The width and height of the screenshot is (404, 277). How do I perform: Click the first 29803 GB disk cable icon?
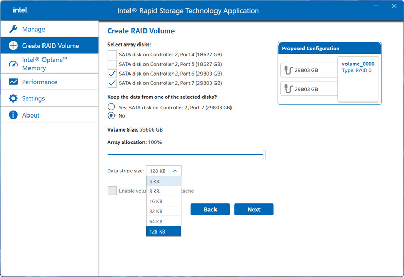[x=288, y=70]
